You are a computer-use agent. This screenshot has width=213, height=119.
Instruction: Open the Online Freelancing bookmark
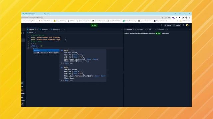click(130, 21)
